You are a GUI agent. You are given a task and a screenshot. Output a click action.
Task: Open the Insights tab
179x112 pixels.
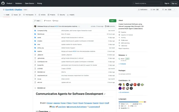(x=71, y=15)
